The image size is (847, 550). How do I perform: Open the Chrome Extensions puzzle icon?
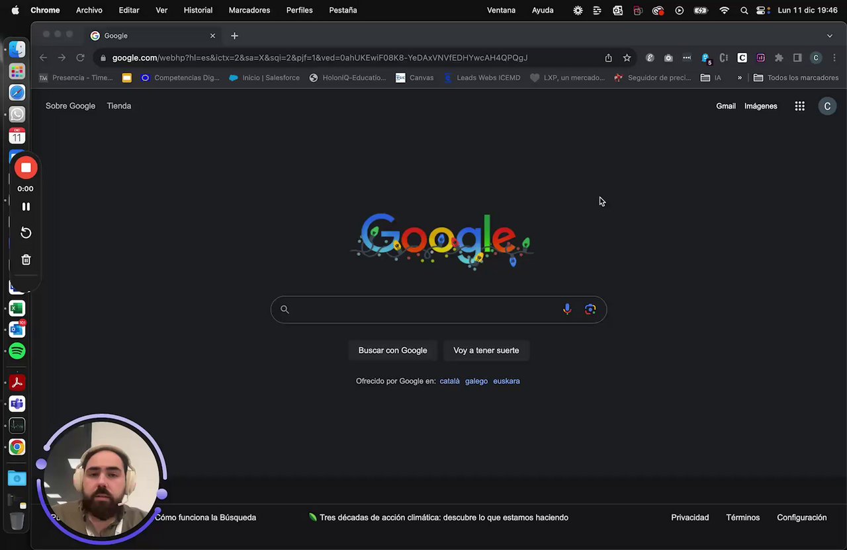pos(779,58)
